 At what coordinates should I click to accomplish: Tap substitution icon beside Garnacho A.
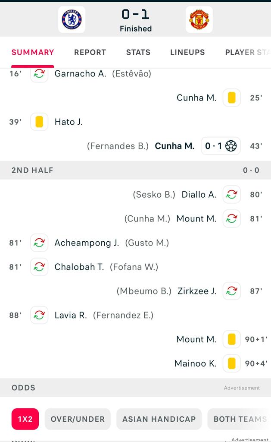point(39,73)
